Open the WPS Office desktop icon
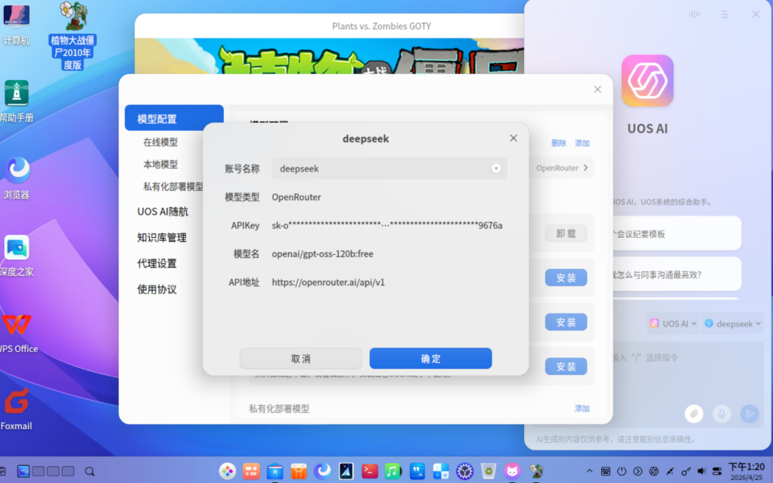The image size is (773, 483). coord(17,333)
